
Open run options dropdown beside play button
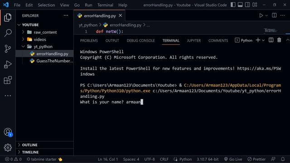coord(266,16)
